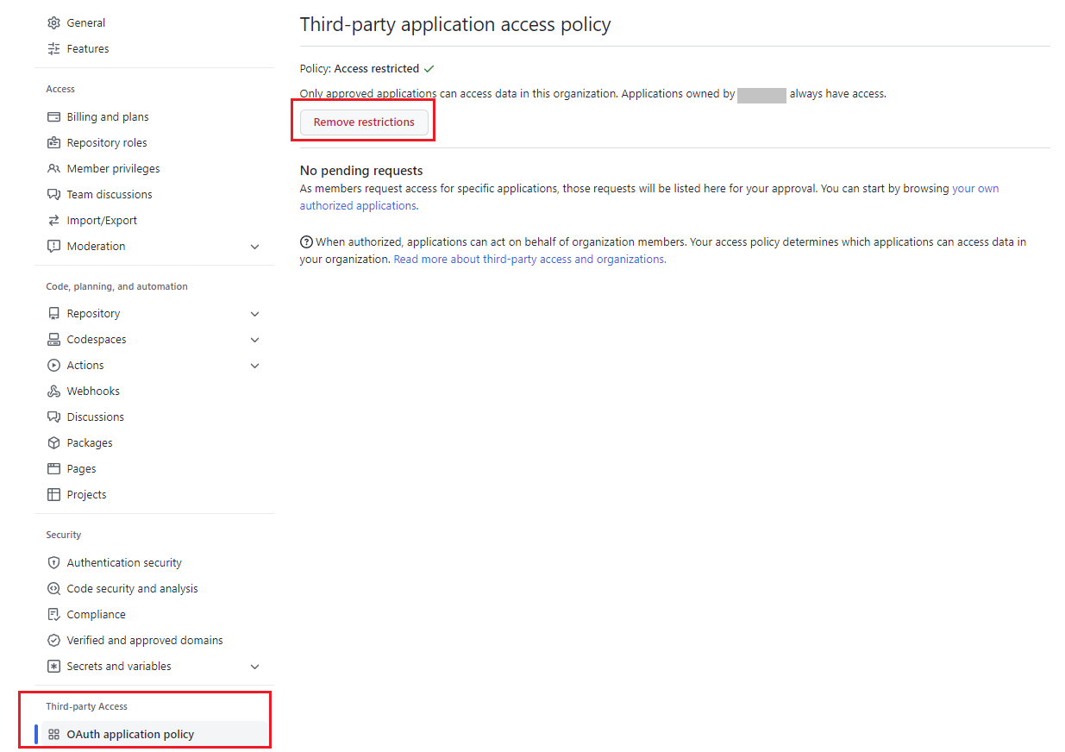Click the Import/Export arrows icon
1065x752 pixels.
tap(53, 221)
